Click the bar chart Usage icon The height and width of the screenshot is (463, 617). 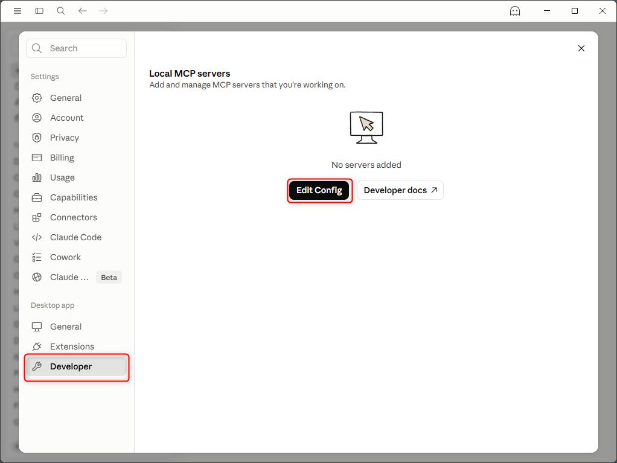click(37, 177)
